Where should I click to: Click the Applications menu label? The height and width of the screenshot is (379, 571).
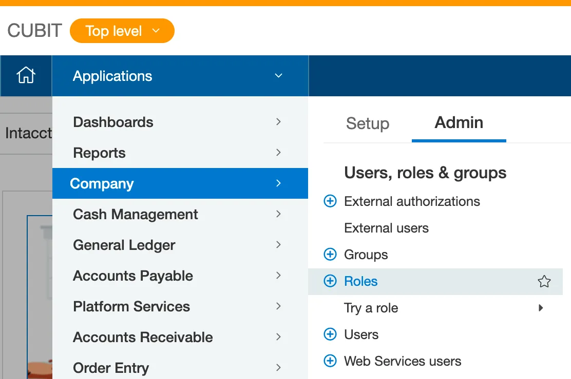pos(112,76)
